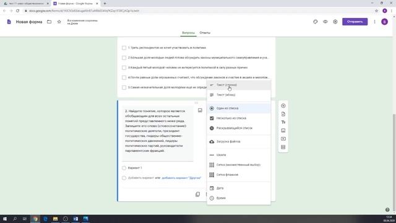
Task: Preview the form with eye icon
Action: (325, 22)
